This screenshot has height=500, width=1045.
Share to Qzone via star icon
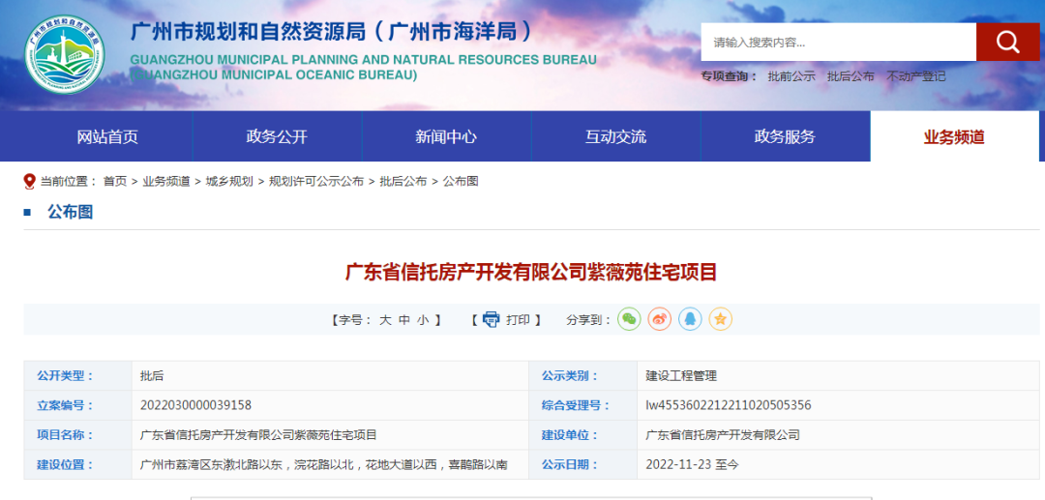(x=721, y=319)
